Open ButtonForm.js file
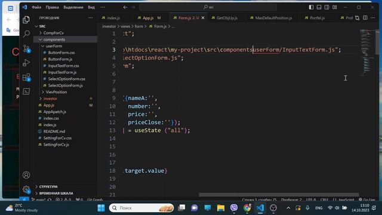Image resolution: width=382 pixels, height=215 pixels. (x=60, y=59)
